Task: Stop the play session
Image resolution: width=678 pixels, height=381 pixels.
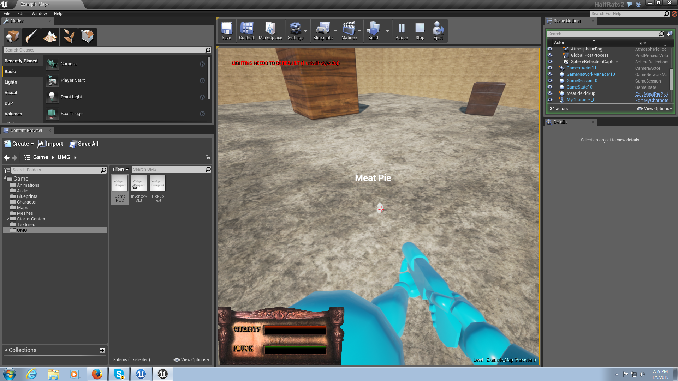Action: [420, 31]
